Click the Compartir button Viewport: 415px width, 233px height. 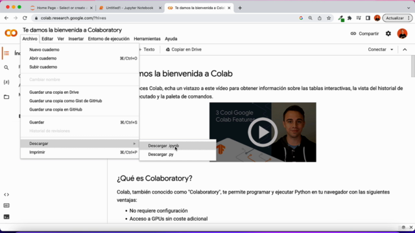click(x=364, y=34)
